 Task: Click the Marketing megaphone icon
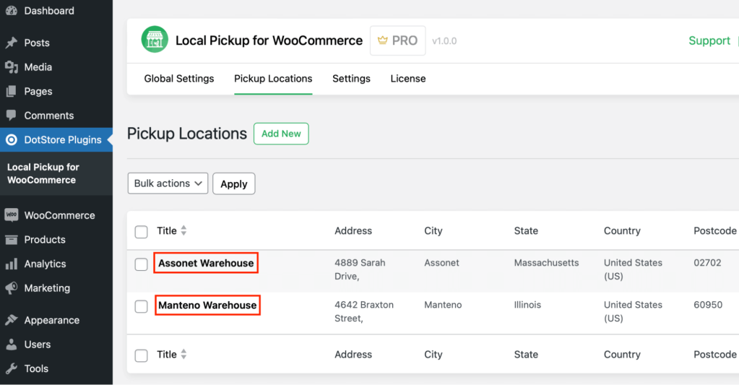(11, 288)
